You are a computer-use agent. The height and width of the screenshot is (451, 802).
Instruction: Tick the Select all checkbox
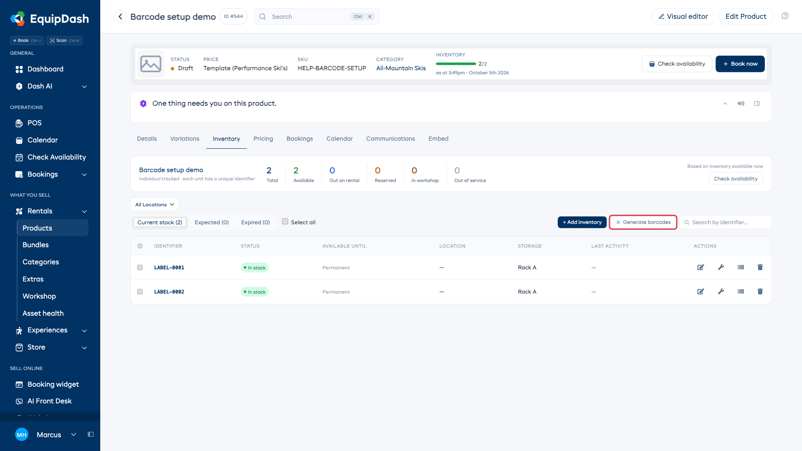[x=285, y=222]
